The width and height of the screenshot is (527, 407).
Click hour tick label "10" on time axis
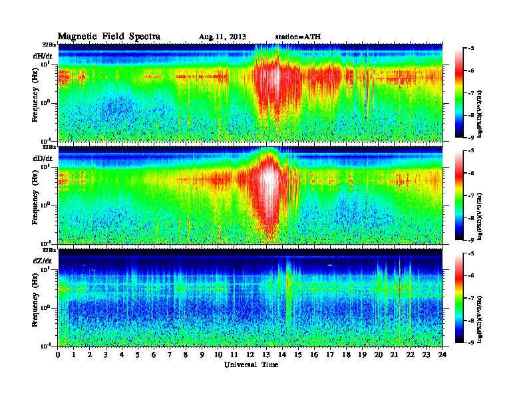(218, 354)
